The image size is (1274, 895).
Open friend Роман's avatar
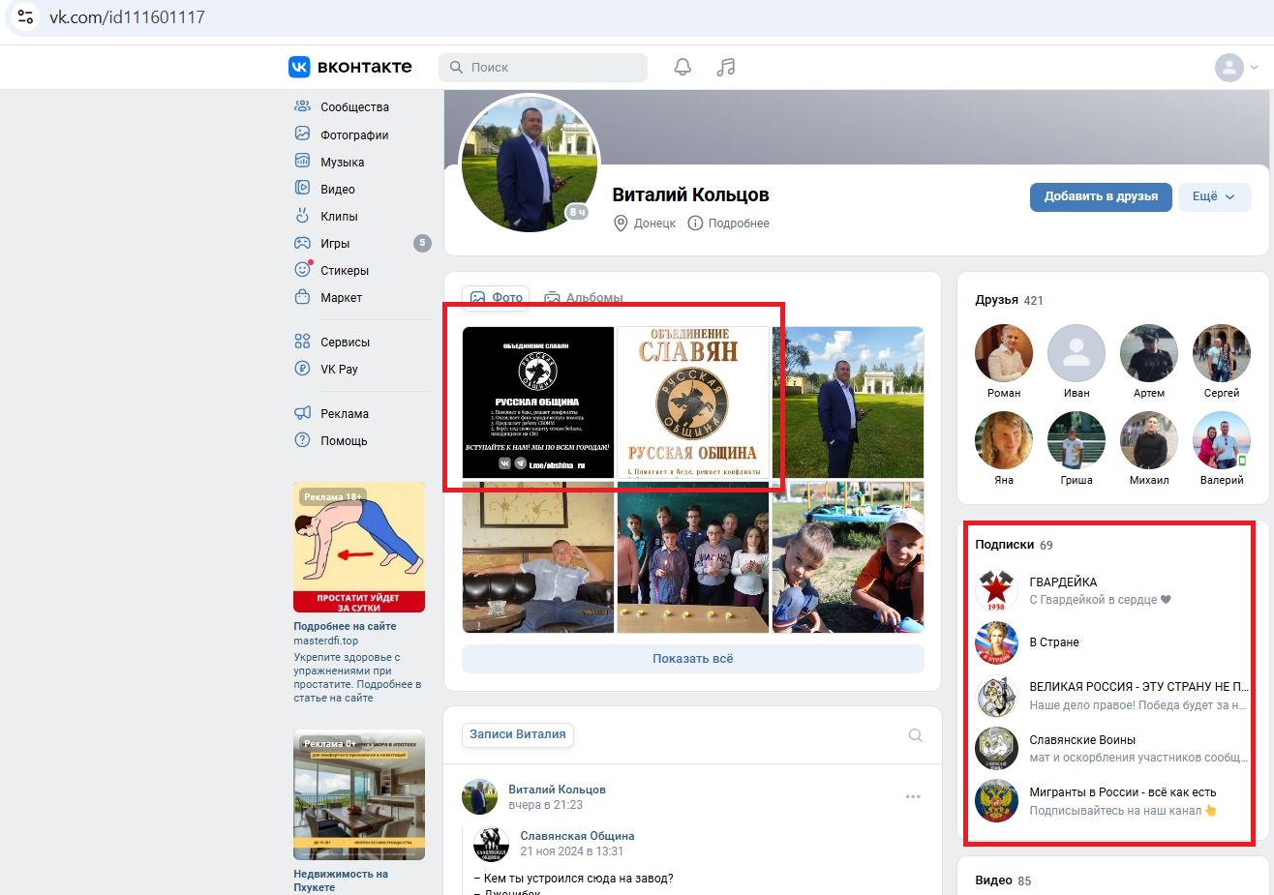[1004, 353]
